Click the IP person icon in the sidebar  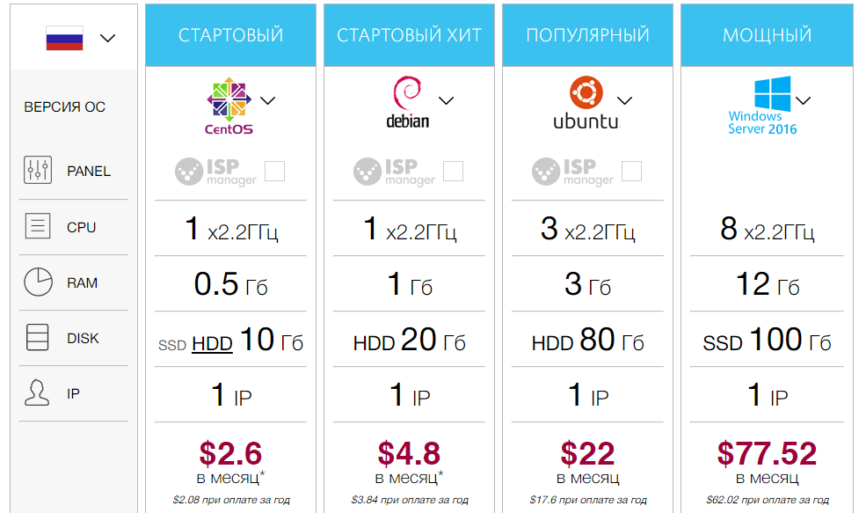tap(37, 393)
